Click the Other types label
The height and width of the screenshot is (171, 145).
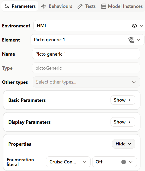point(15,82)
